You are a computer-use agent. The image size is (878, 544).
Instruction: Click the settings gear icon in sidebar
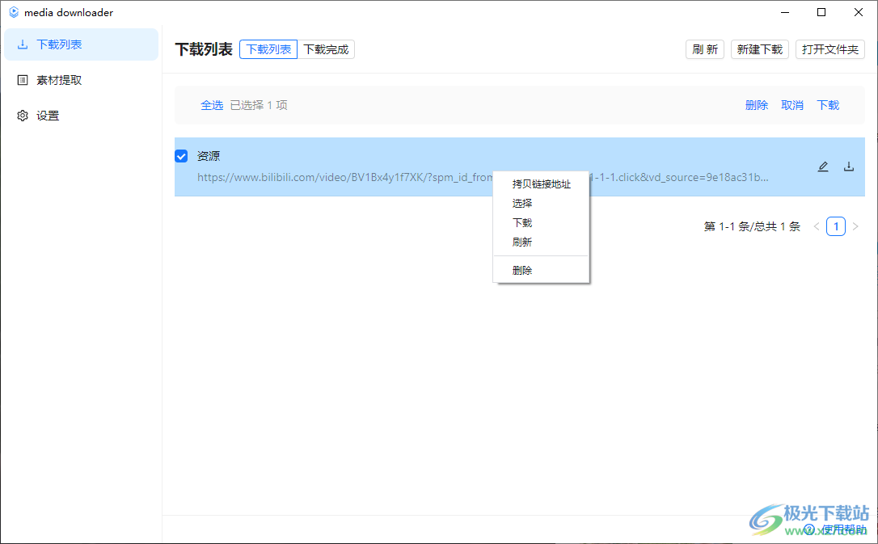(x=23, y=116)
